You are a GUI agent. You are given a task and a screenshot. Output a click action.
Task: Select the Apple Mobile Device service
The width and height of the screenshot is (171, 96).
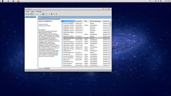pyautogui.click(x=85, y=43)
